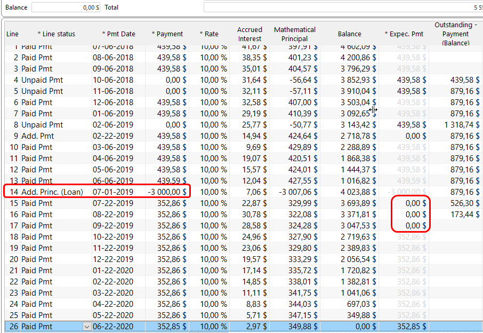Click the date 11-06-2018
Viewport: 483px width, 333px height.
tap(112, 91)
